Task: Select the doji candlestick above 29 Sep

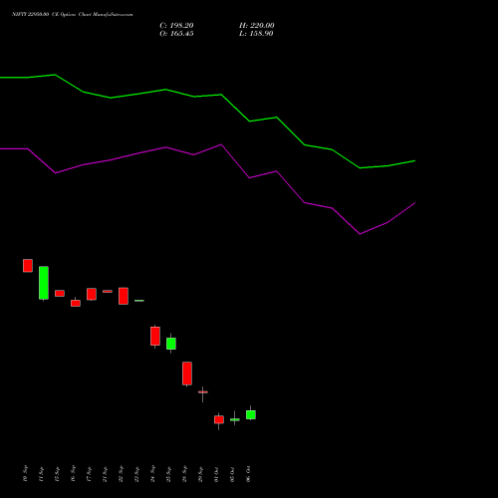Action: 203,392
